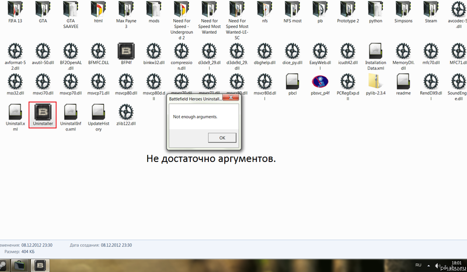The height and width of the screenshot is (272, 467).
Task: Select the pylib-2.3.4 zip archive
Action: click(375, 84)
